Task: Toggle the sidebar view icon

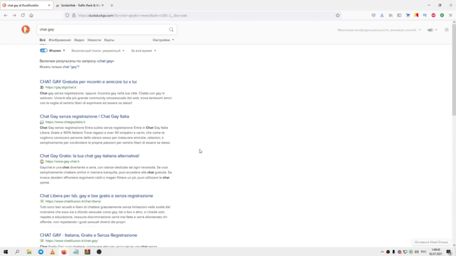Action: tap(399, 16)
